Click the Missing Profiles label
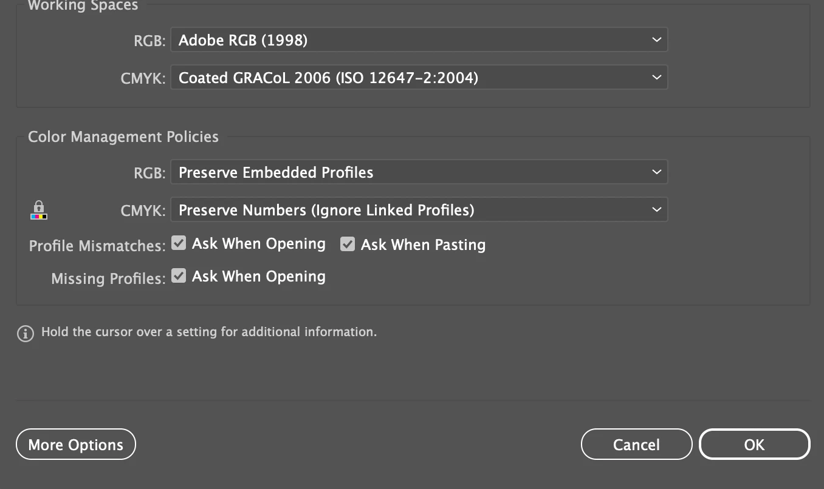824x489 pixels. tap(108, 279)
